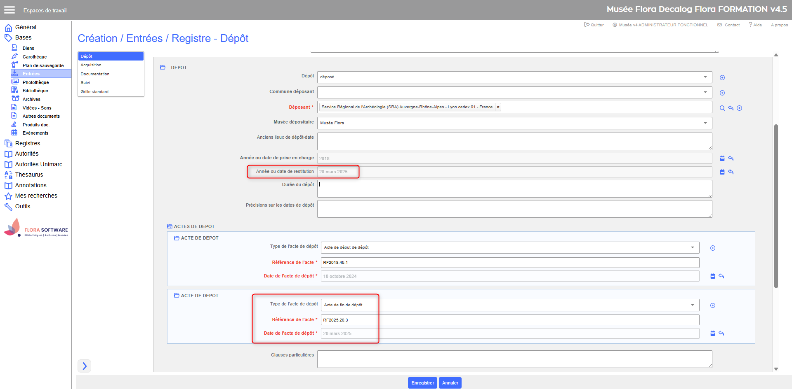Click the plus icon beside Commune déposant
The height and width of the screenshot is (389, 792).
pos(722,93)
